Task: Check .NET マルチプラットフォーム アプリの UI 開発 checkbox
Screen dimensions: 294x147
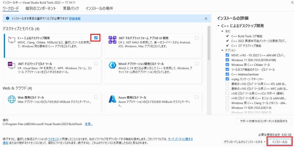Action: (196, 38)
